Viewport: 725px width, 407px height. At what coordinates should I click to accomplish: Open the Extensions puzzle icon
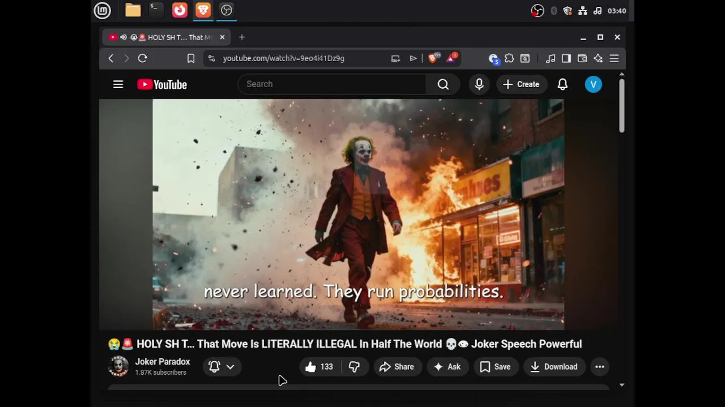[x=509, y=58]
